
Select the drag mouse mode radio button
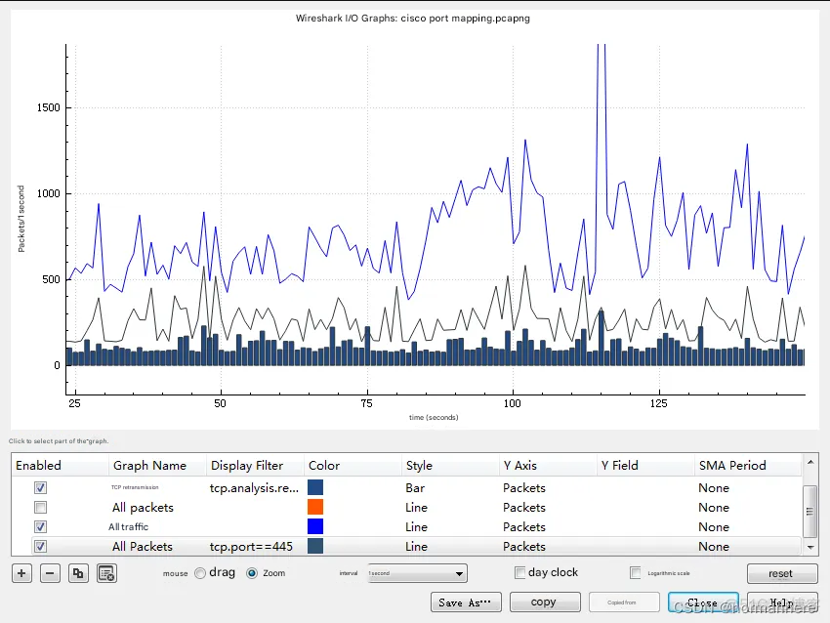point(200,573)
